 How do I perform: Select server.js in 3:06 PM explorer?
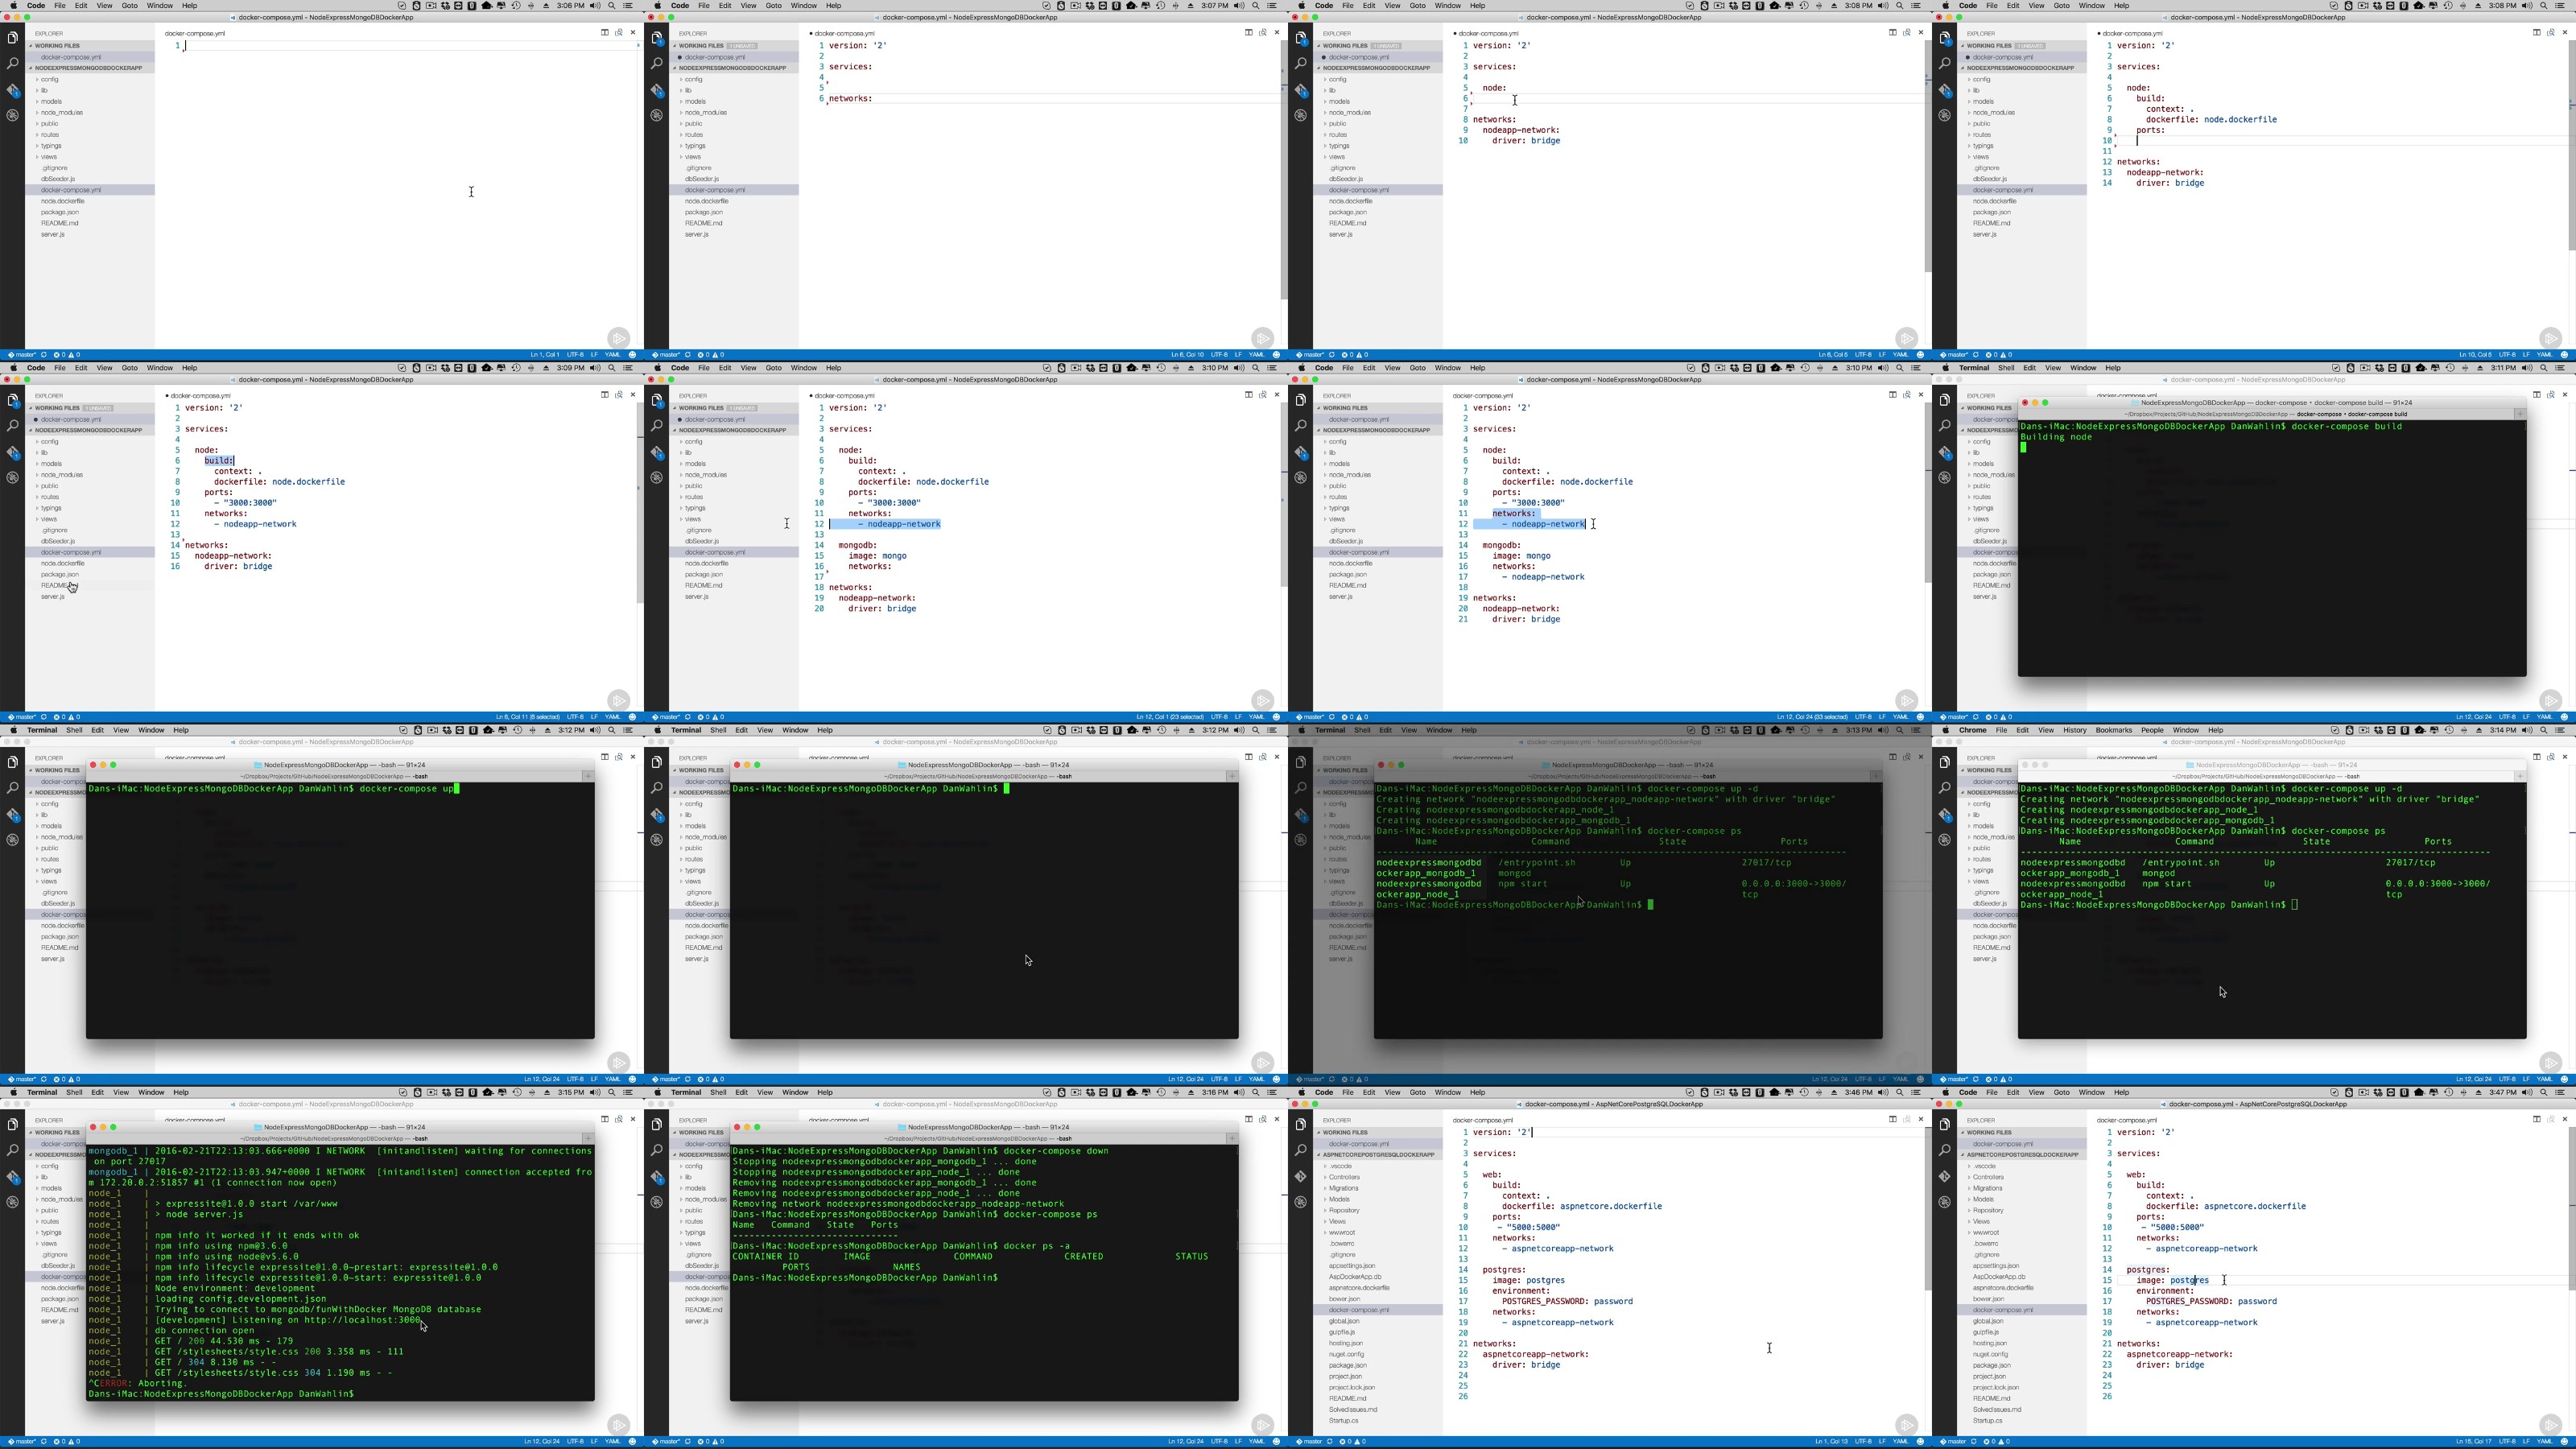point(53,234)
